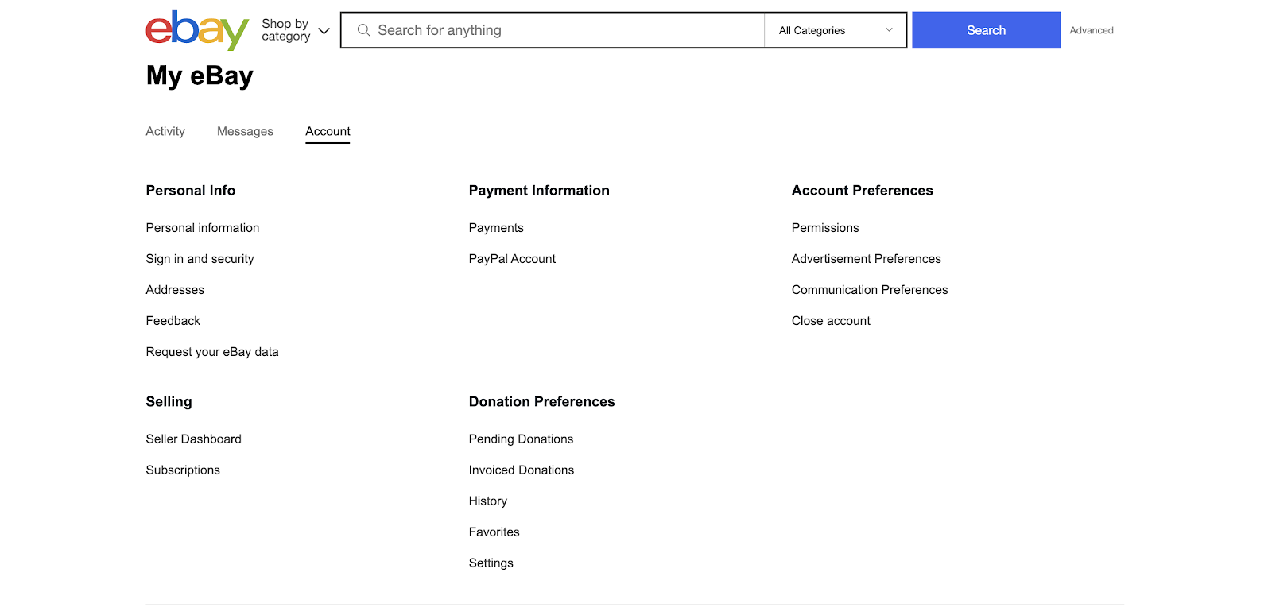The image size is (1272, 611).
Task: Open the PayPal Account settings
Action: point(512,258)
